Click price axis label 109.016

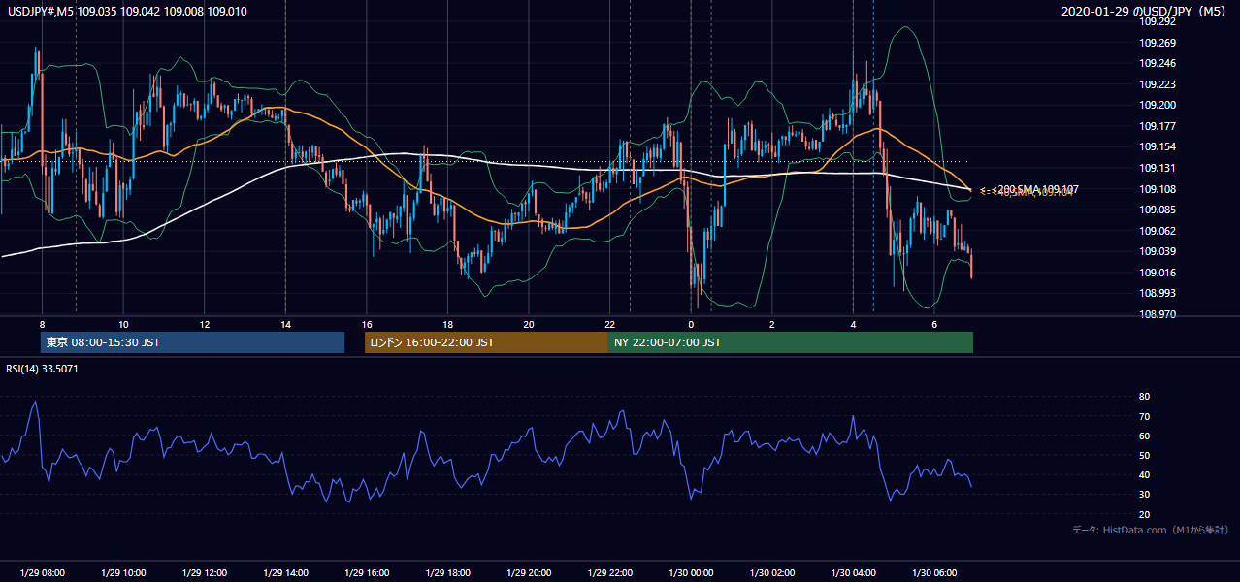[1158, 273]
